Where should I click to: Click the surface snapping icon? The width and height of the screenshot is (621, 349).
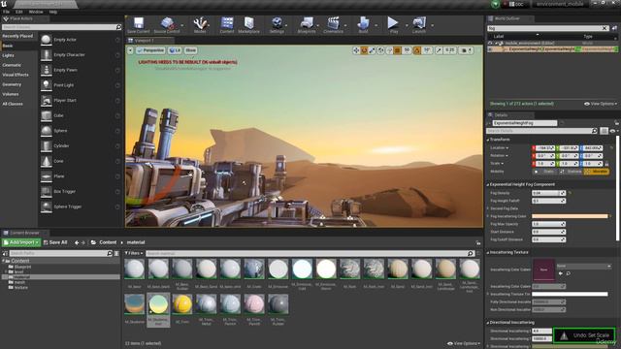(389, 50)
